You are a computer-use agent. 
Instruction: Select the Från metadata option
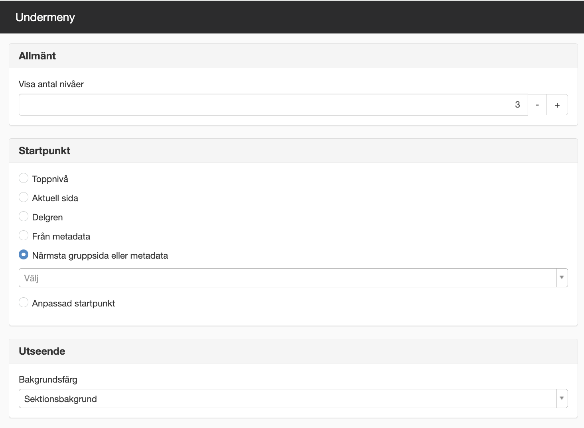(x=24, y=236)
